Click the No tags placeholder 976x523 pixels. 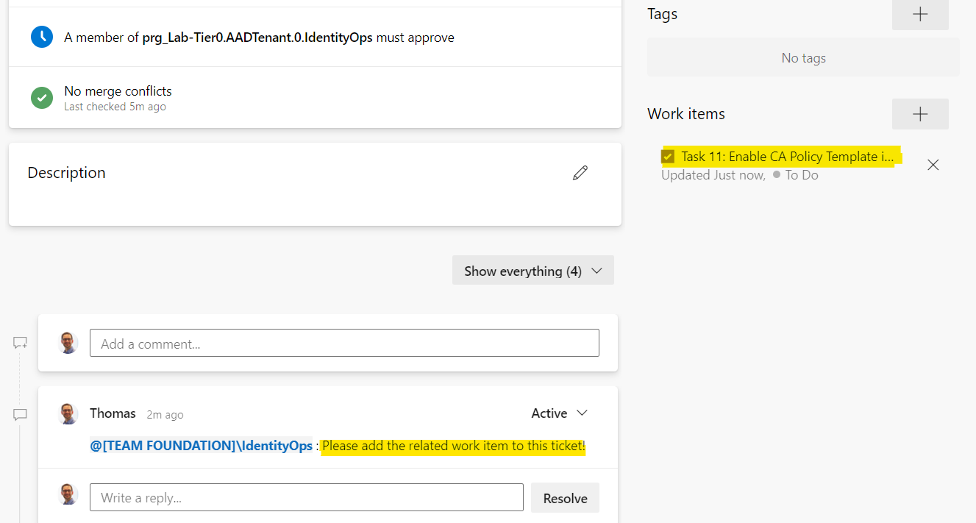803,57
